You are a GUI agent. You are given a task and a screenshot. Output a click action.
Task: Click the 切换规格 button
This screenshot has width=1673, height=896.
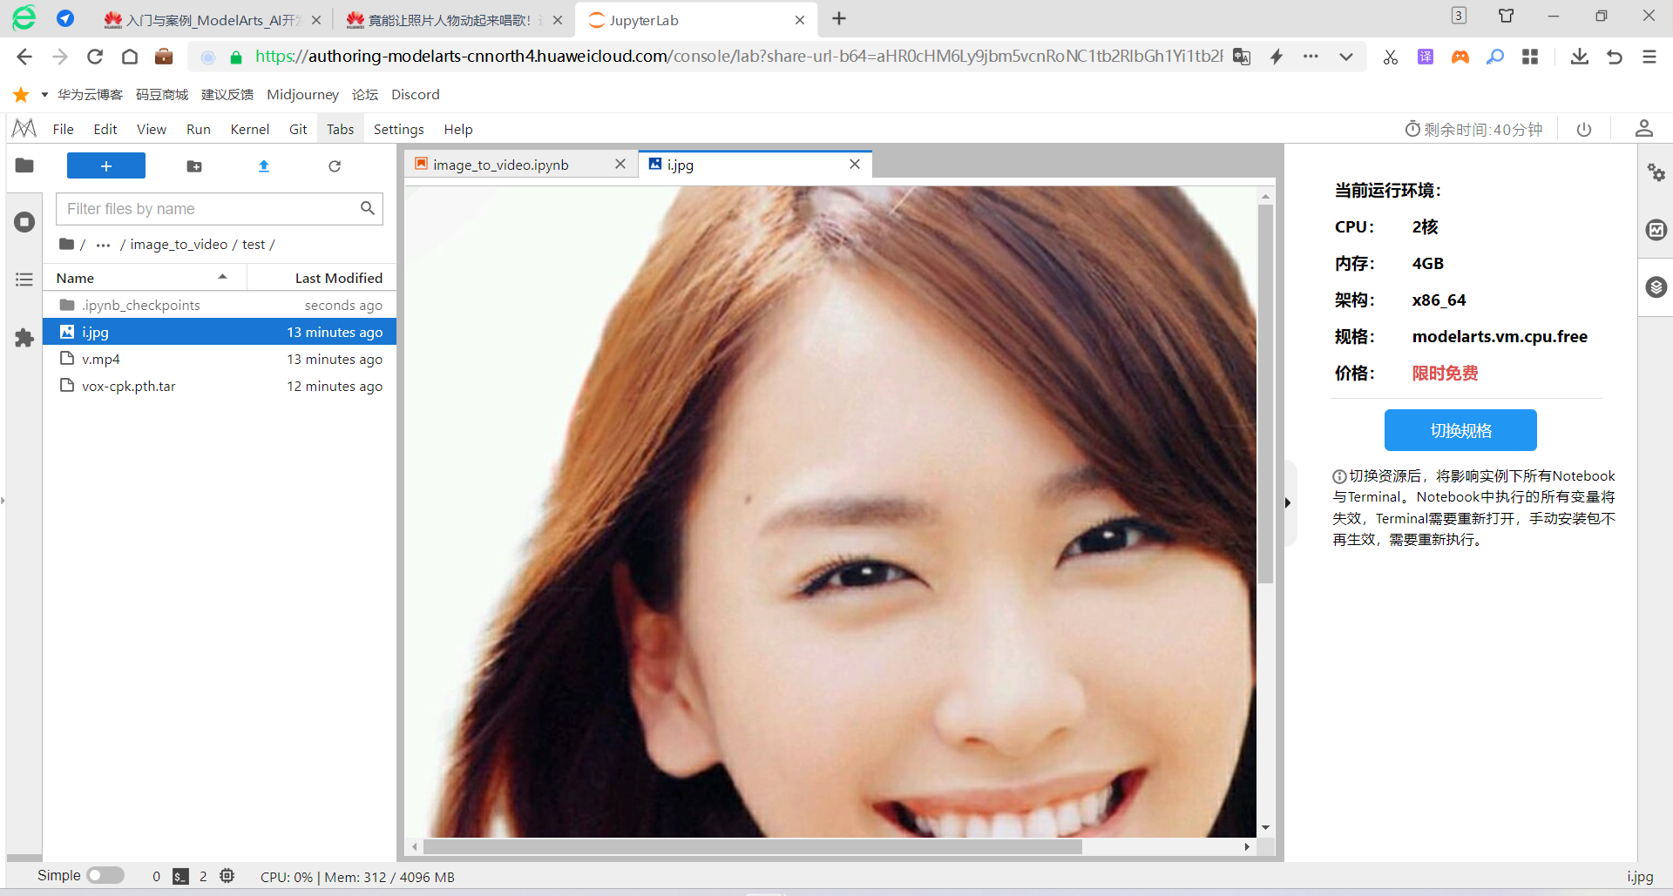(1460, 430)
